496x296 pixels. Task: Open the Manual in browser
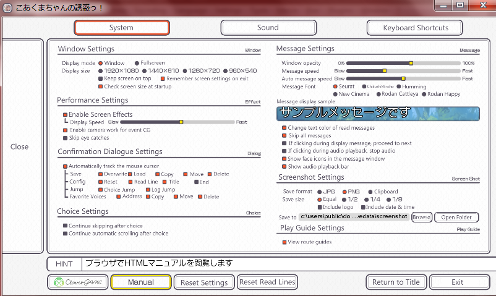(x=140, y=282)
